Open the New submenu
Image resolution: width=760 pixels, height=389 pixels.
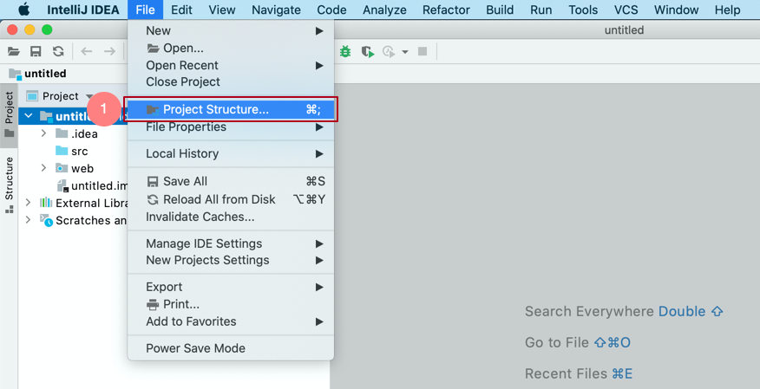coord(231,30)
